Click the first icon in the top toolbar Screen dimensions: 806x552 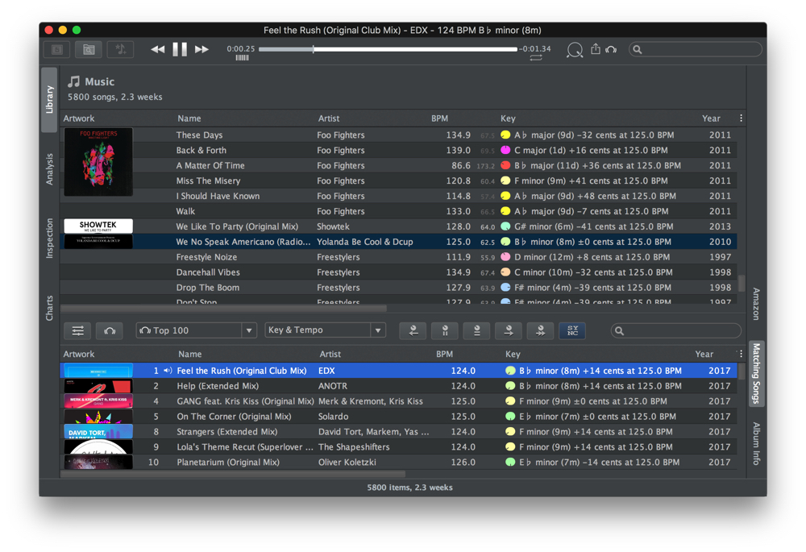(x=57, y=49)
